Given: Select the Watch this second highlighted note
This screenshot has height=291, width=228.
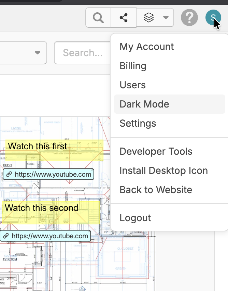Looking at the screenshot, I should pyautogui.click(x=42, y=208).
